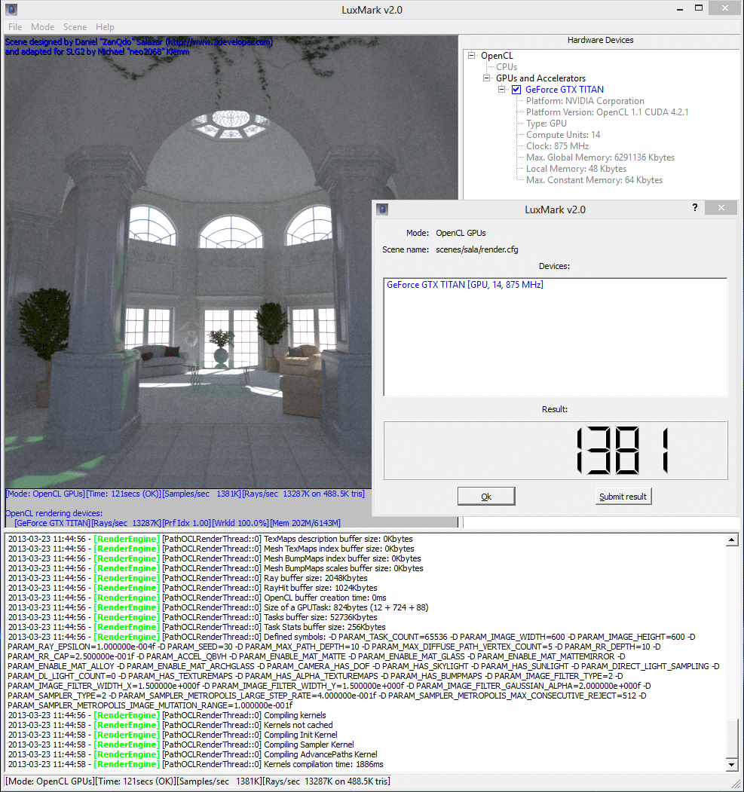Screen dimensions: 744x792
Task: Select 'Compute Units: 14' tree row
Action: pos(562,135)
